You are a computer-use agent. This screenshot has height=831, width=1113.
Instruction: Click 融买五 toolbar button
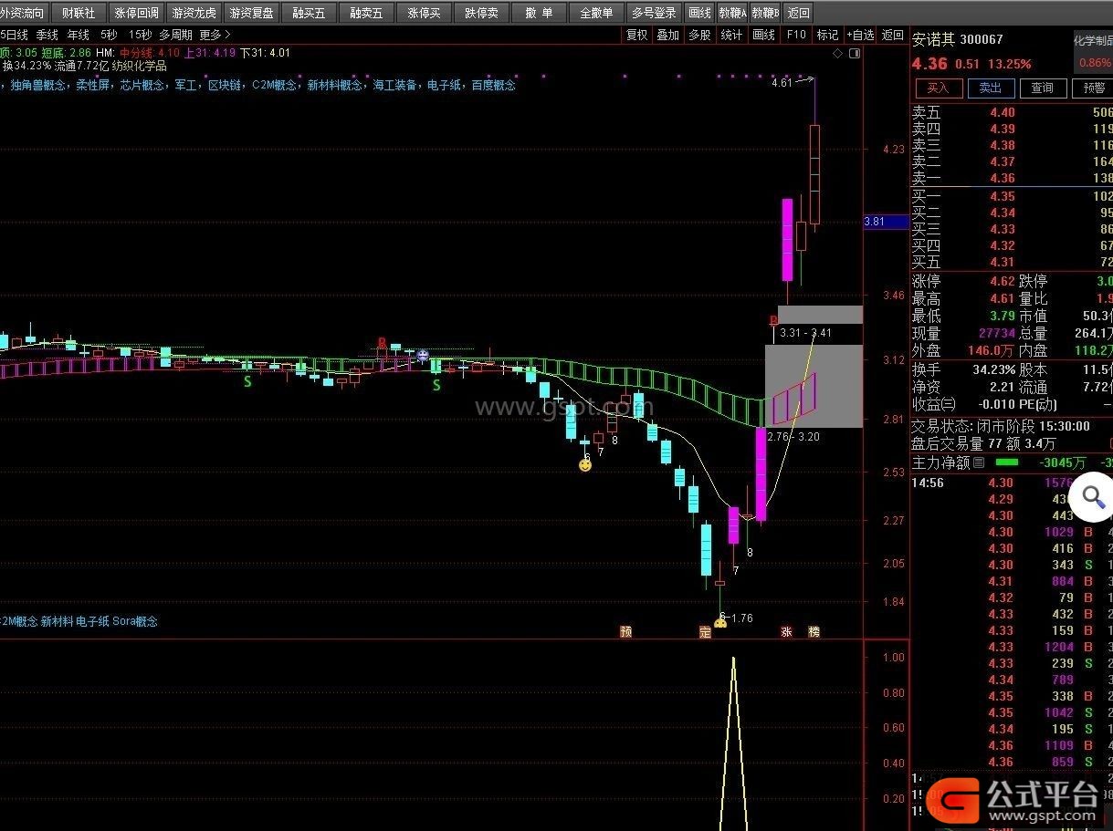point(310,13)
